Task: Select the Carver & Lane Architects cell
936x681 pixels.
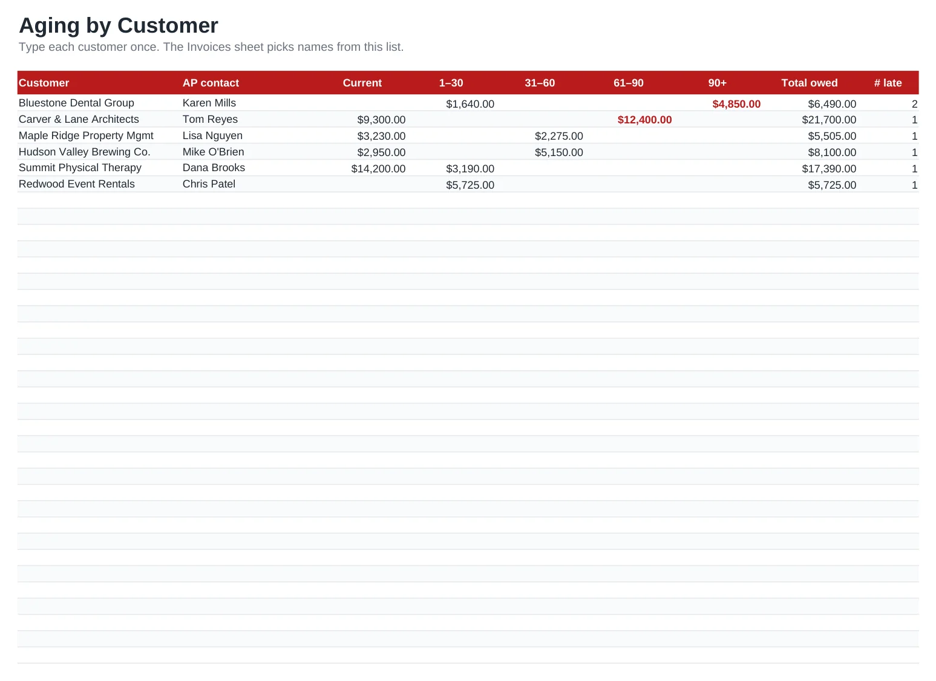Action: click(x=79, y=119)
